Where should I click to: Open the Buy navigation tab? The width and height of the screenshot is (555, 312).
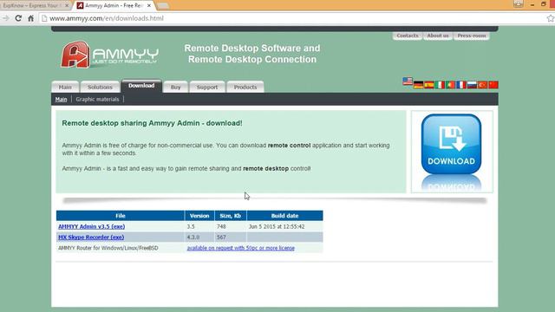(x=175, y=87)
